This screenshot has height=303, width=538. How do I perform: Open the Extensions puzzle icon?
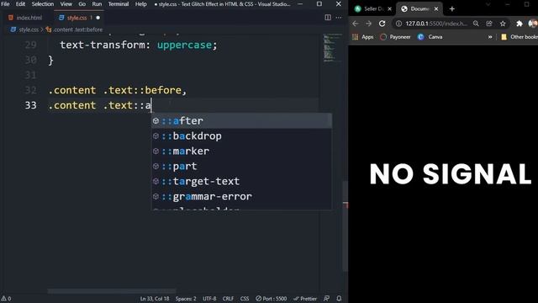[x=520, y=24]
